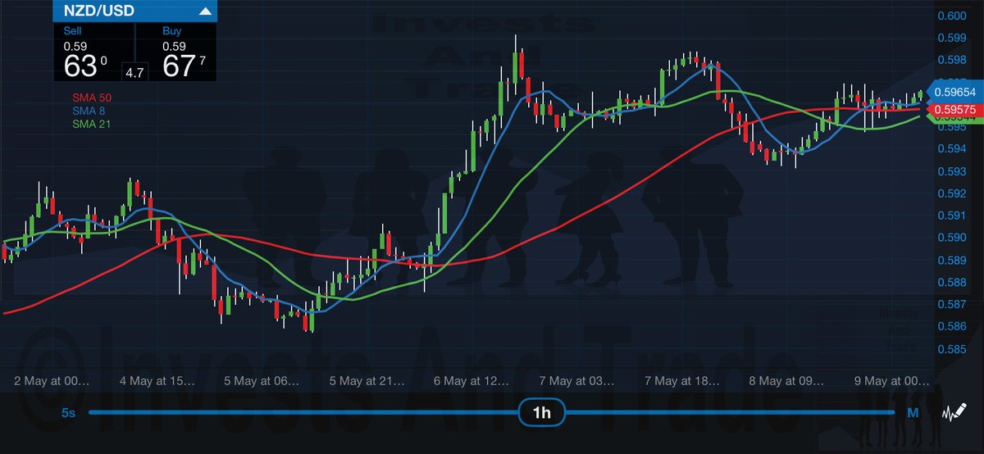Click the 6 May time axis label
The height and width of the screenshot is (454, 984).
click(x=473, y=381)
